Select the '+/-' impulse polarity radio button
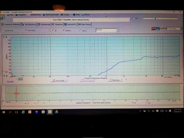Viewport: 184px width, 138px height. (x=26, y=103)
